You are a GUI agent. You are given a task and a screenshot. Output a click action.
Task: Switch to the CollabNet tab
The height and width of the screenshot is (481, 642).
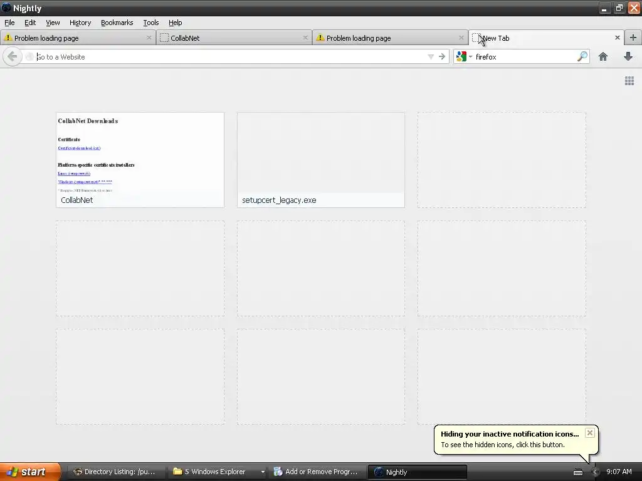(x=234, y=38)
